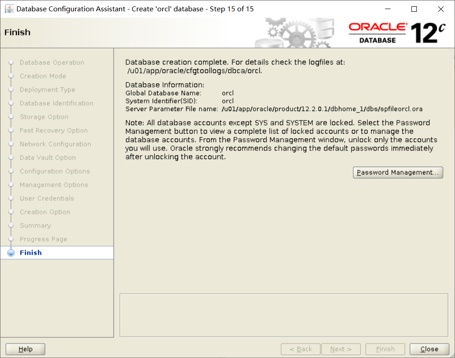Select Progress Page step

coord(44,240)
